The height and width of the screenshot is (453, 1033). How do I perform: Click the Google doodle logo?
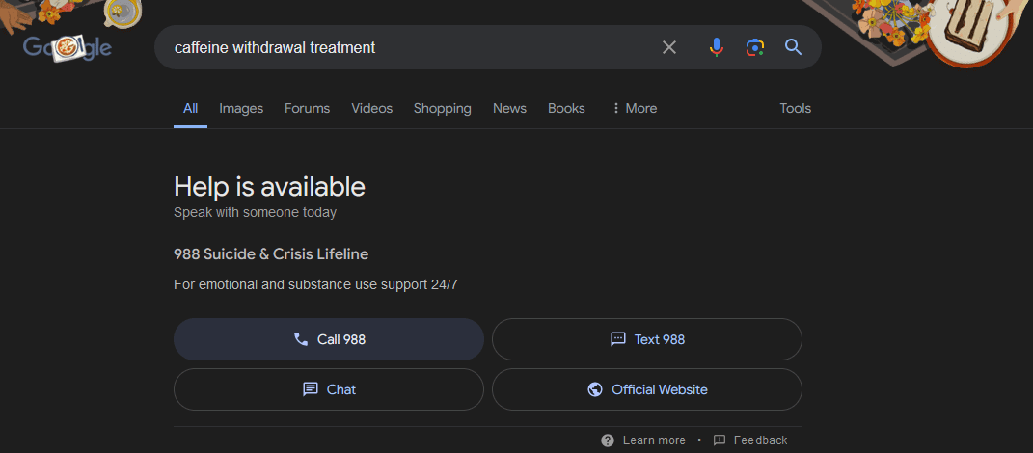click(x=68, y=47)
